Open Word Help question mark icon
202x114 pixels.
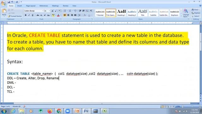200,6
